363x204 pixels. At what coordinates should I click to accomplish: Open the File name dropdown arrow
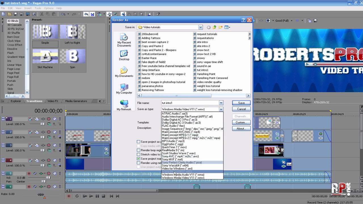point(221,103)
